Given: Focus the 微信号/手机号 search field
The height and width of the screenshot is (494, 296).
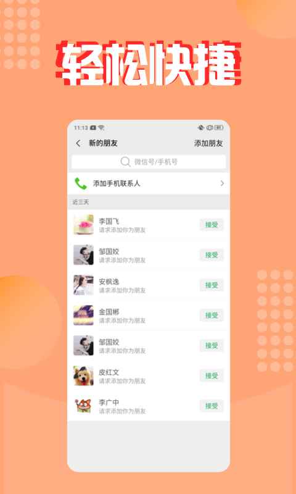Looking at the screenshot, I should click(x=149, y=162).
